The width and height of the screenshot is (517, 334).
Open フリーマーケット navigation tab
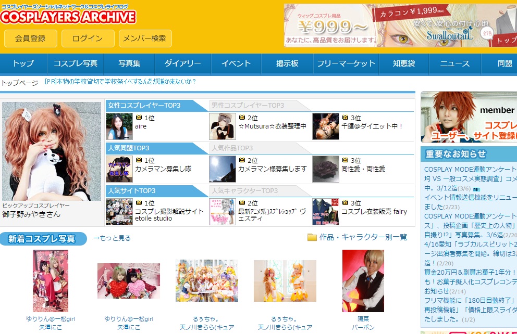point(346,63)
